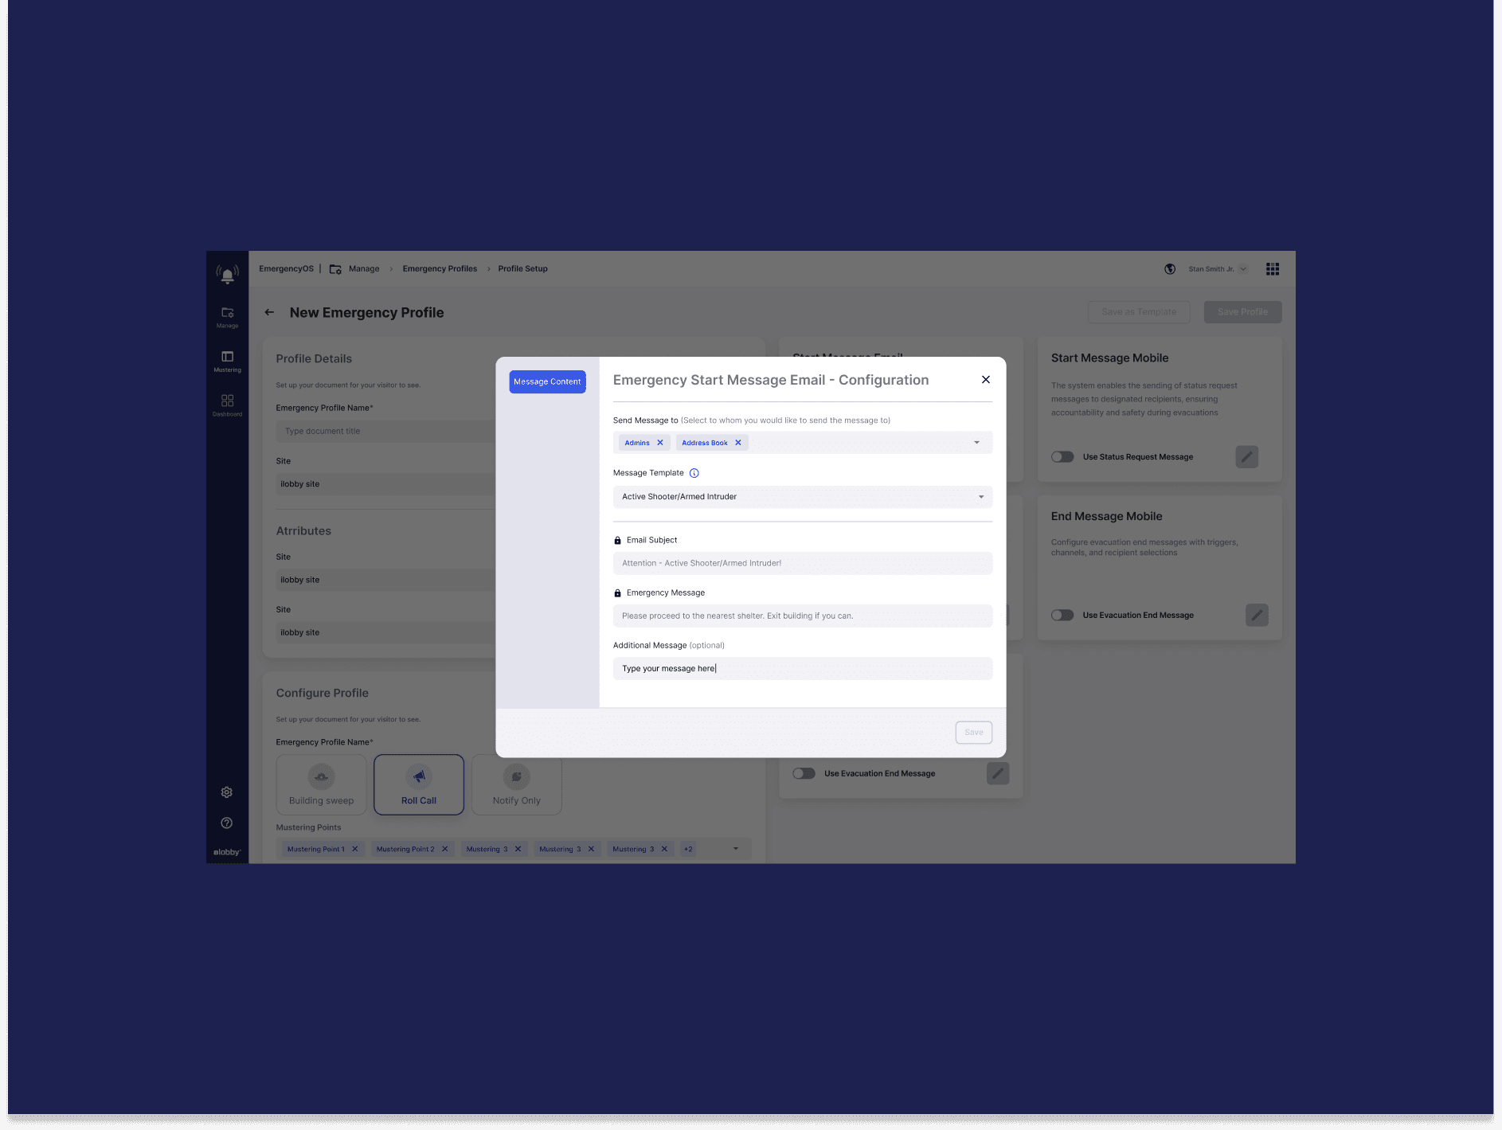Click the Additional Message input field
The height and width of the screenshot is (1130, 1502).
(803, 669)
